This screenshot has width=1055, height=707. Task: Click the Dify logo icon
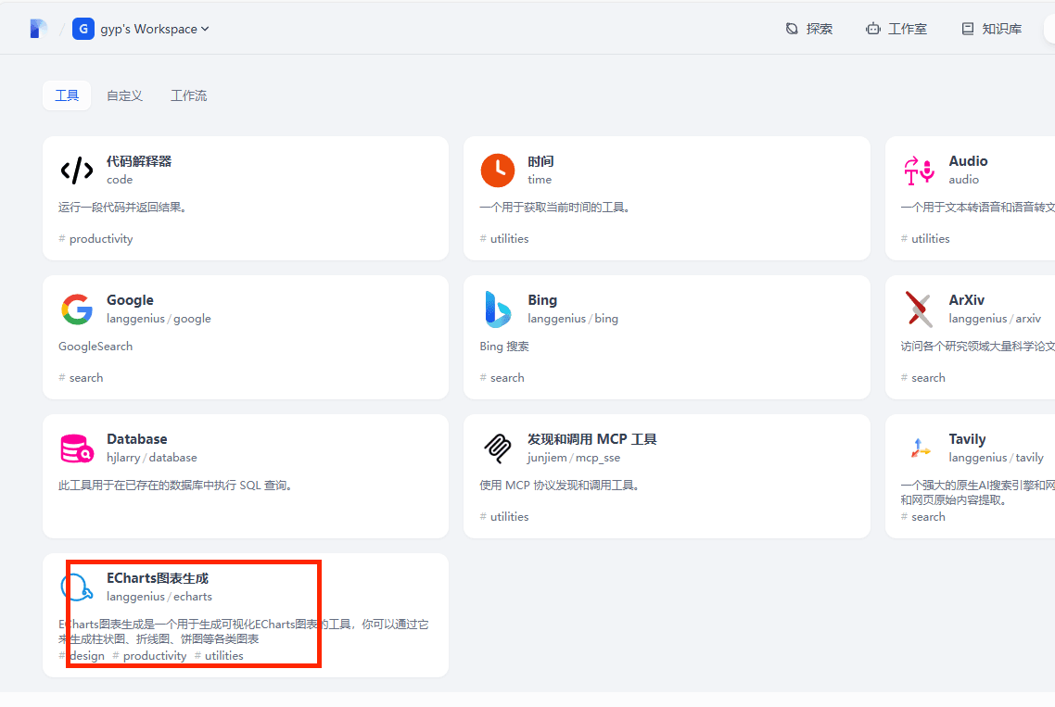38,29
